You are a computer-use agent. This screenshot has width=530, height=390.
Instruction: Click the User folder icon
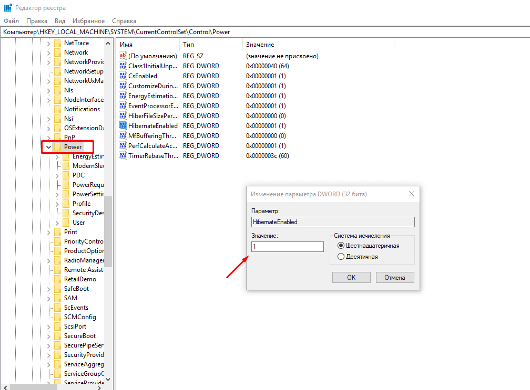tap(66, 223)
